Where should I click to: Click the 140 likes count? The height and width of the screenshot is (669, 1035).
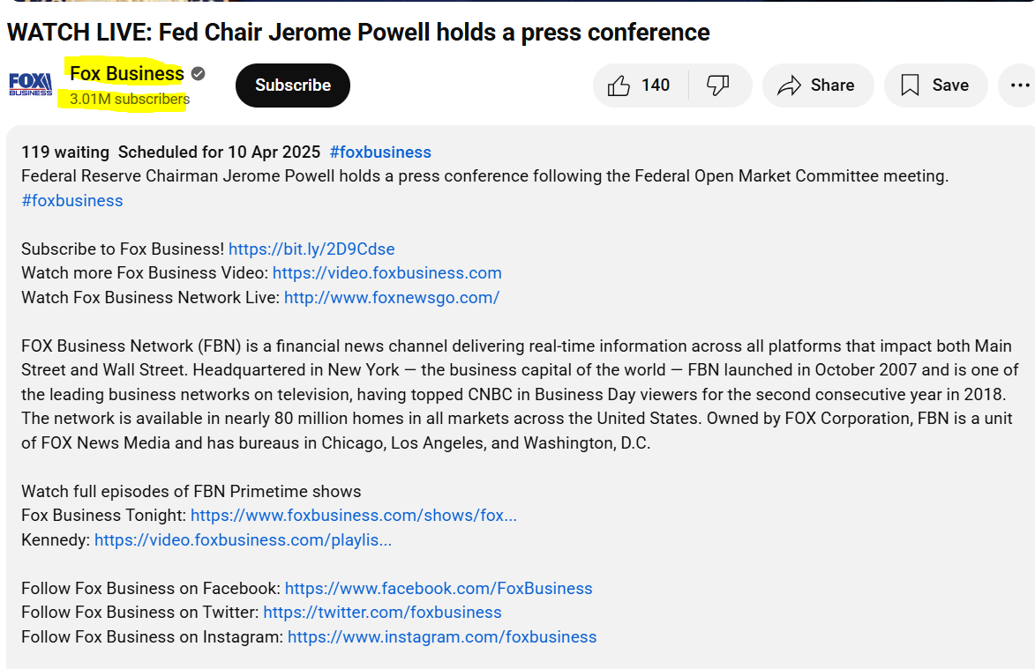[656, 85]
